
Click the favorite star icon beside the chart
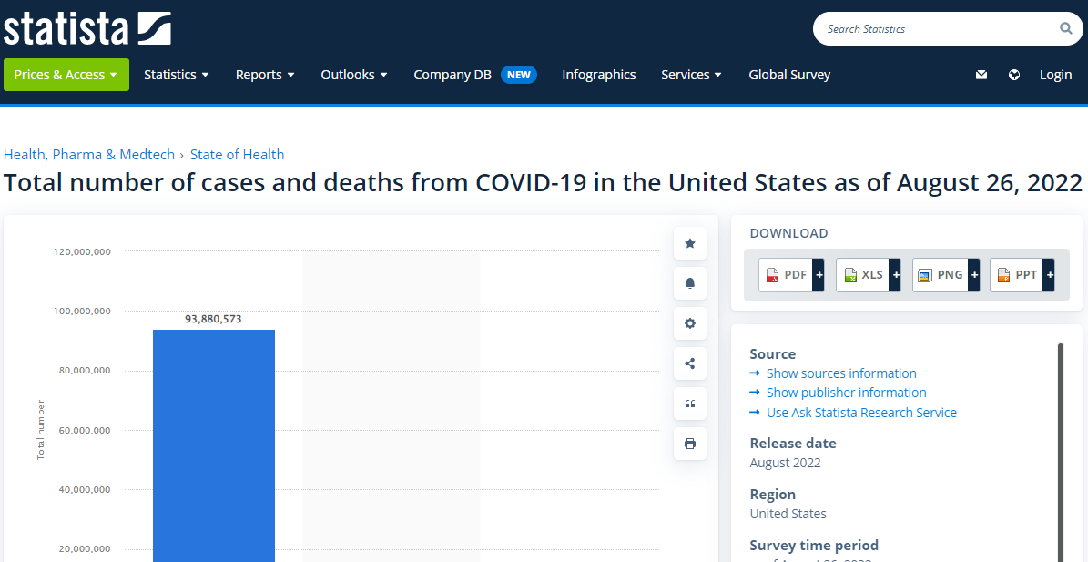[689, 243]
